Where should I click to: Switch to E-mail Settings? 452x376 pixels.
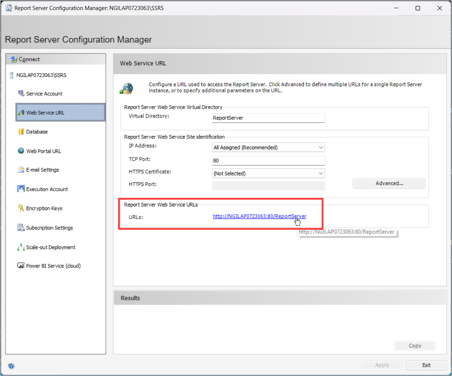[x=42, y=170]
